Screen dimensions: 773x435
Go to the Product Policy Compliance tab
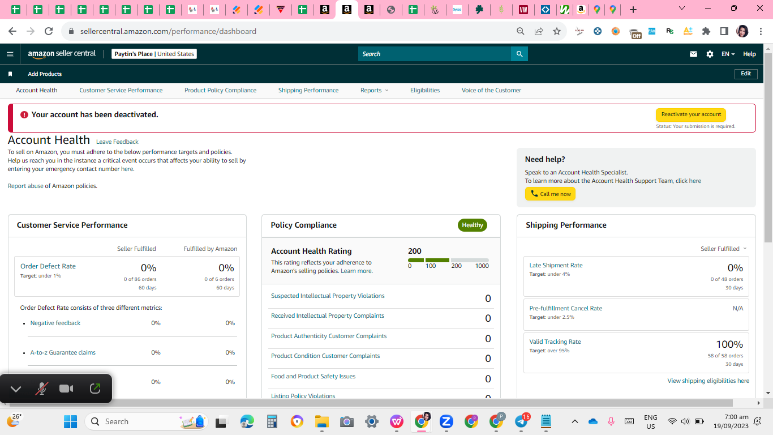point(221,90)
